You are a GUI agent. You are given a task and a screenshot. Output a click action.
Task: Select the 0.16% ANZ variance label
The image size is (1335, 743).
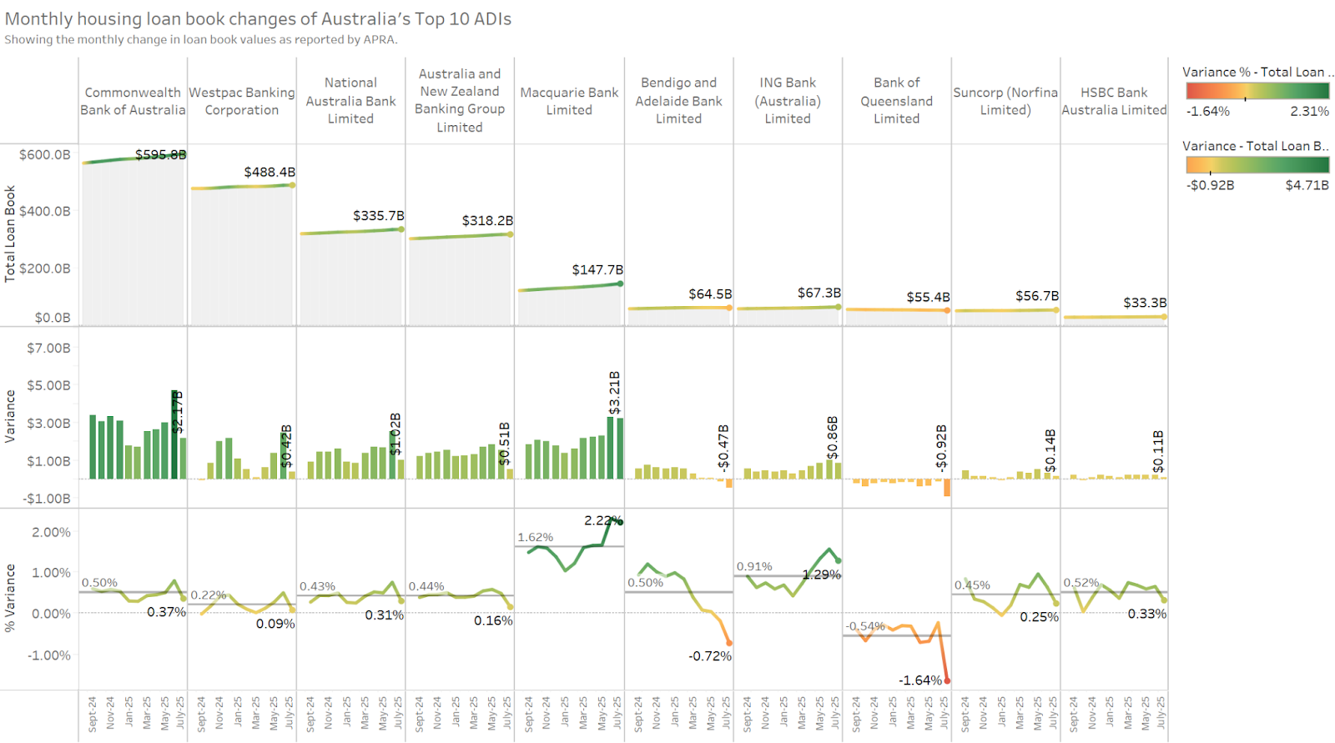[493, 620]
